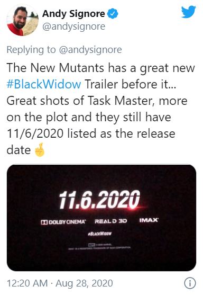Click the Dolby Cinema logo in photo
This screenshot has height=295, width=203.
(x=63, y=222)
